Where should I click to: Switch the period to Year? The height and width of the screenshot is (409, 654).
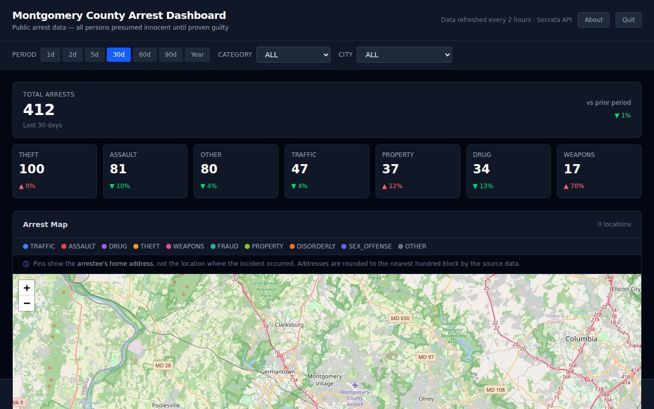tap(197, 55)
